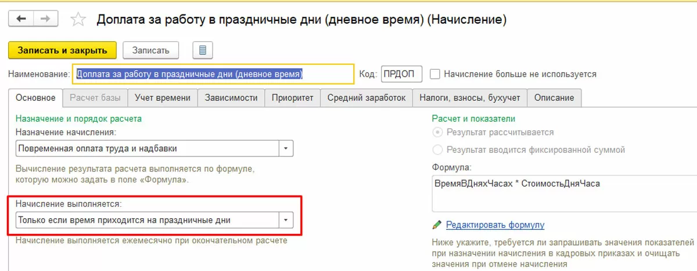Click the 'Записать' button
This screenshot has height=271, width=697.
tap(150, 50)
